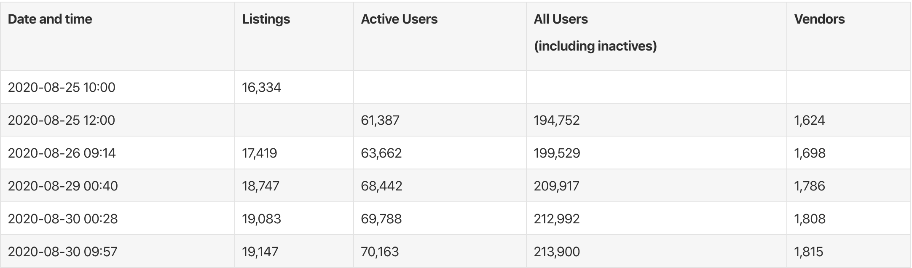The image size is (912, 268).
Task: Click all users value 194,752
Action: 556,120
